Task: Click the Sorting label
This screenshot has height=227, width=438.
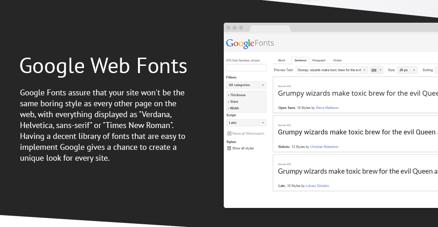Action: pos(428,70)
